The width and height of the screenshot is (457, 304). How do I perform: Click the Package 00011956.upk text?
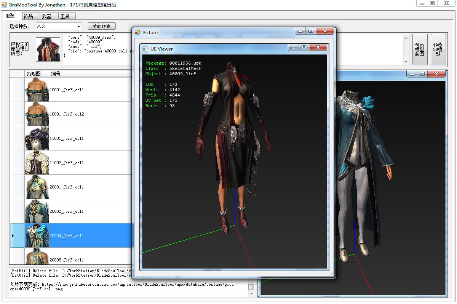click(173, 63)
